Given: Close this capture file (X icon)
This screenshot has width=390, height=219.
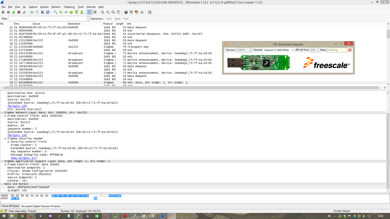Looking at the screenshot, I should click(x=43, y=12).
